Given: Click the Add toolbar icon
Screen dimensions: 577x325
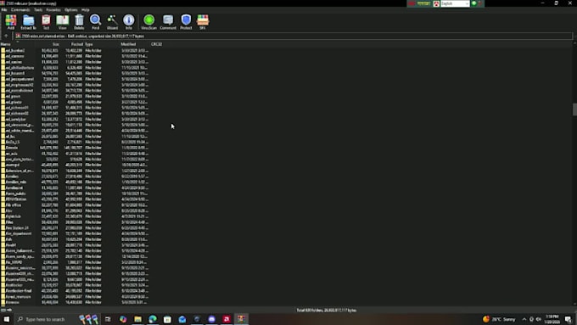Looking at the screenshot, I should [x=11, y=22].
